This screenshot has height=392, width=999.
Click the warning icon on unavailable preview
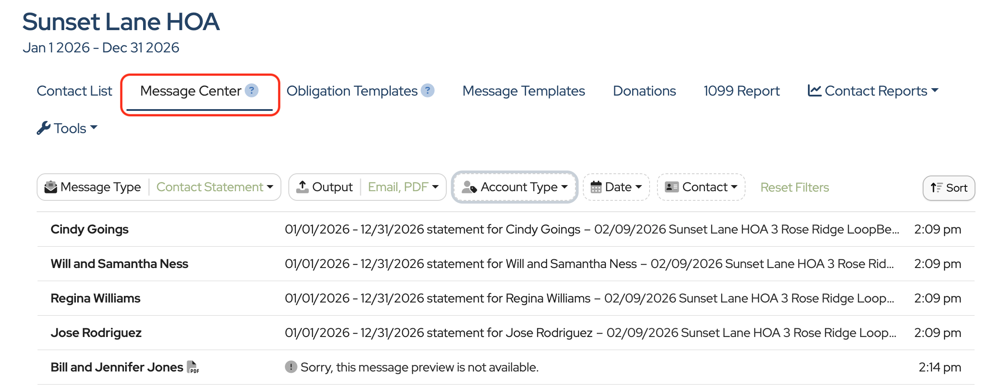coord(291,367)
